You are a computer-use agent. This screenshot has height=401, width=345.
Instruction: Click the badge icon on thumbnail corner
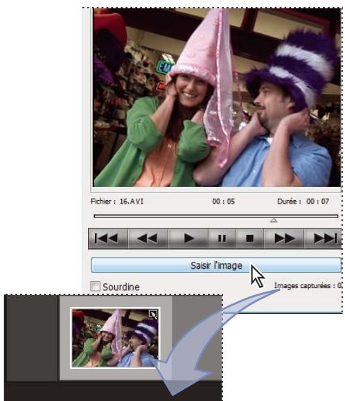[x=153, y=314]
